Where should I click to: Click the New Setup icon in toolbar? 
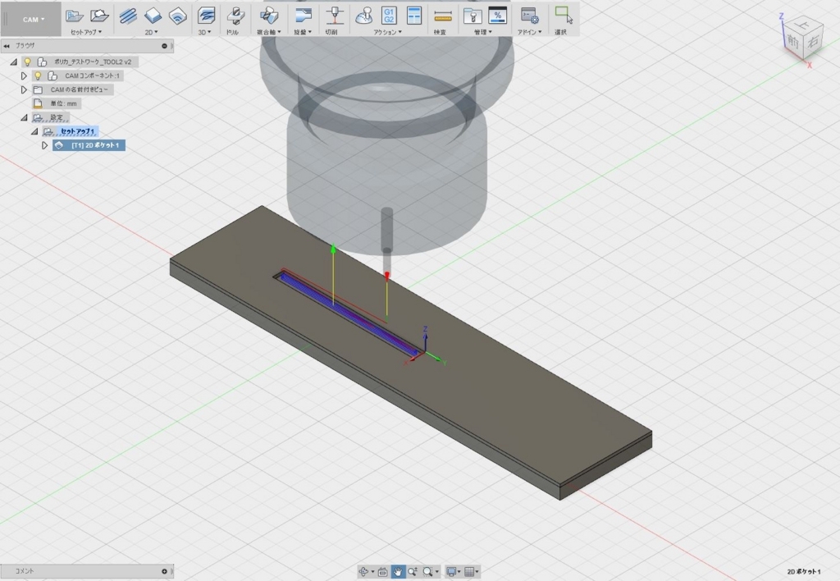coord(75,16)
